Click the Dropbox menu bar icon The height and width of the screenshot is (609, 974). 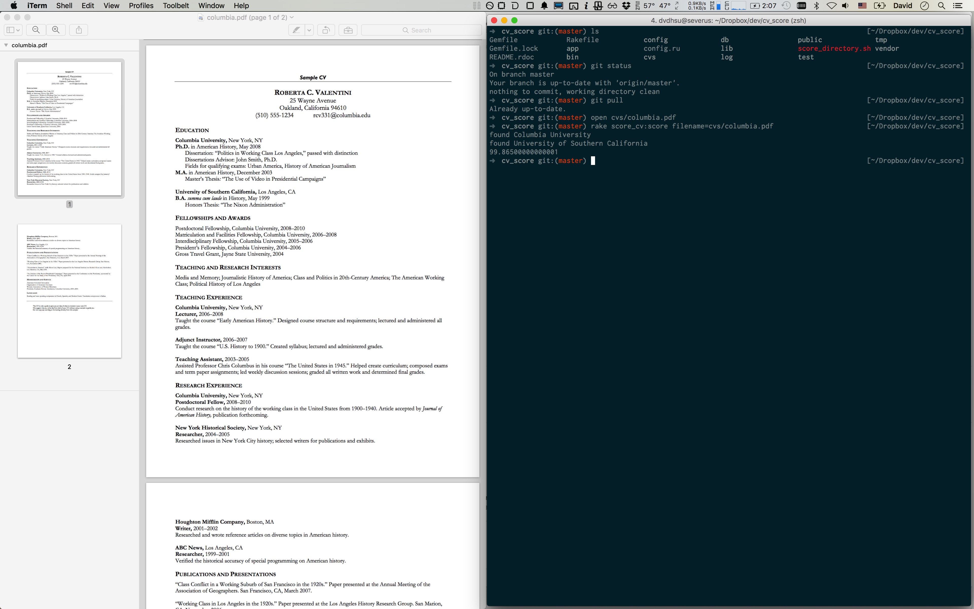626,6
